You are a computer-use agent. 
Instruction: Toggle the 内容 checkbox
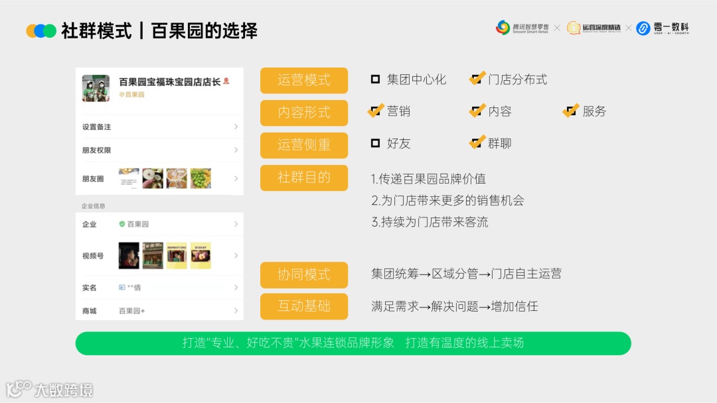[x=477, y=111]
